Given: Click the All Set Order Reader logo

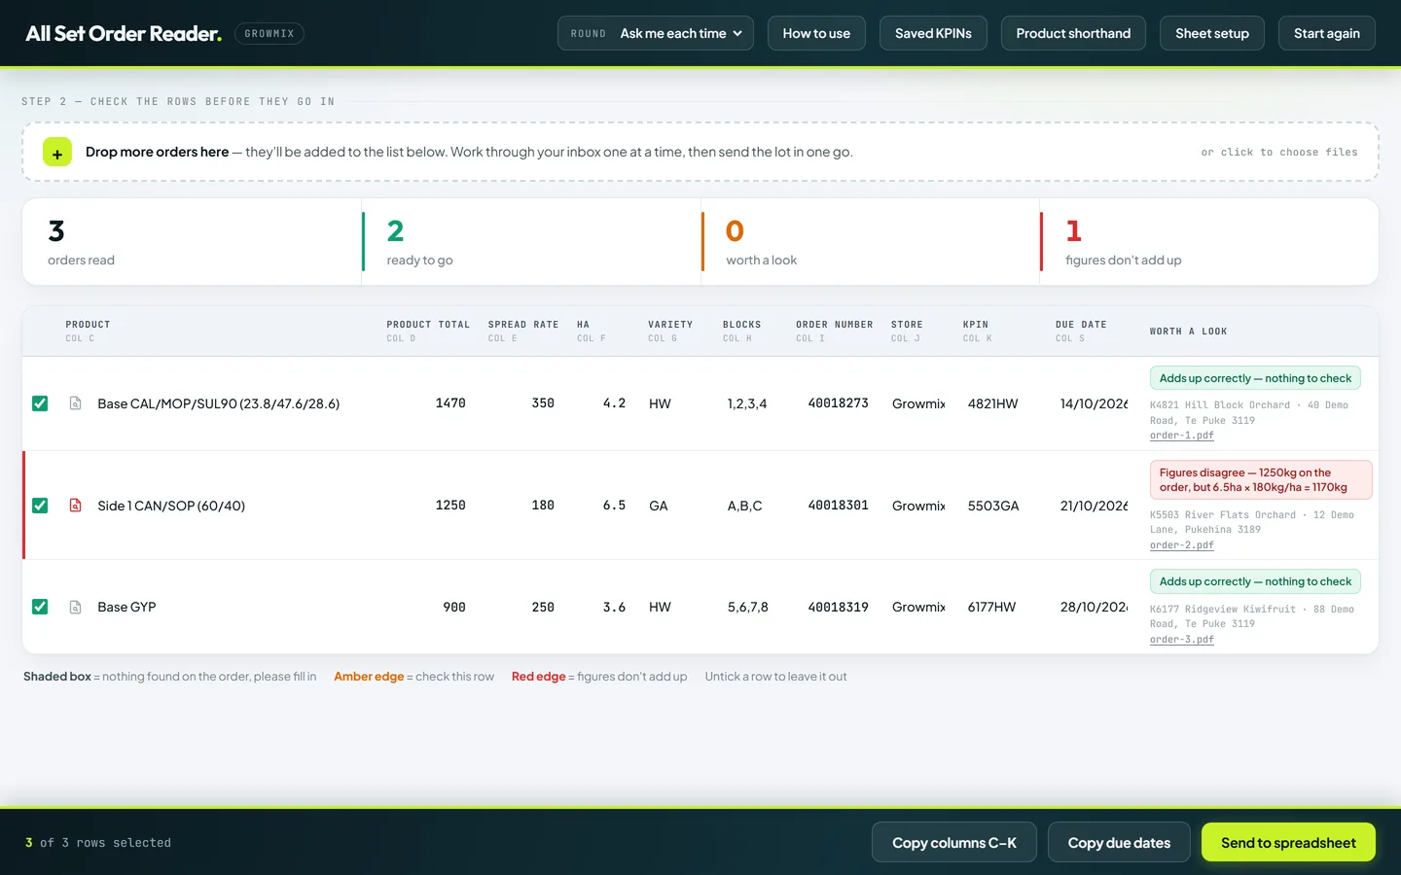Looking at the screenshot, I should click(124, 34).
